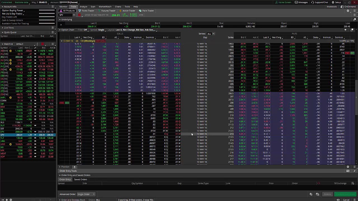Open the Tools tab
358x201 pixels.
[x=127, y=7]
